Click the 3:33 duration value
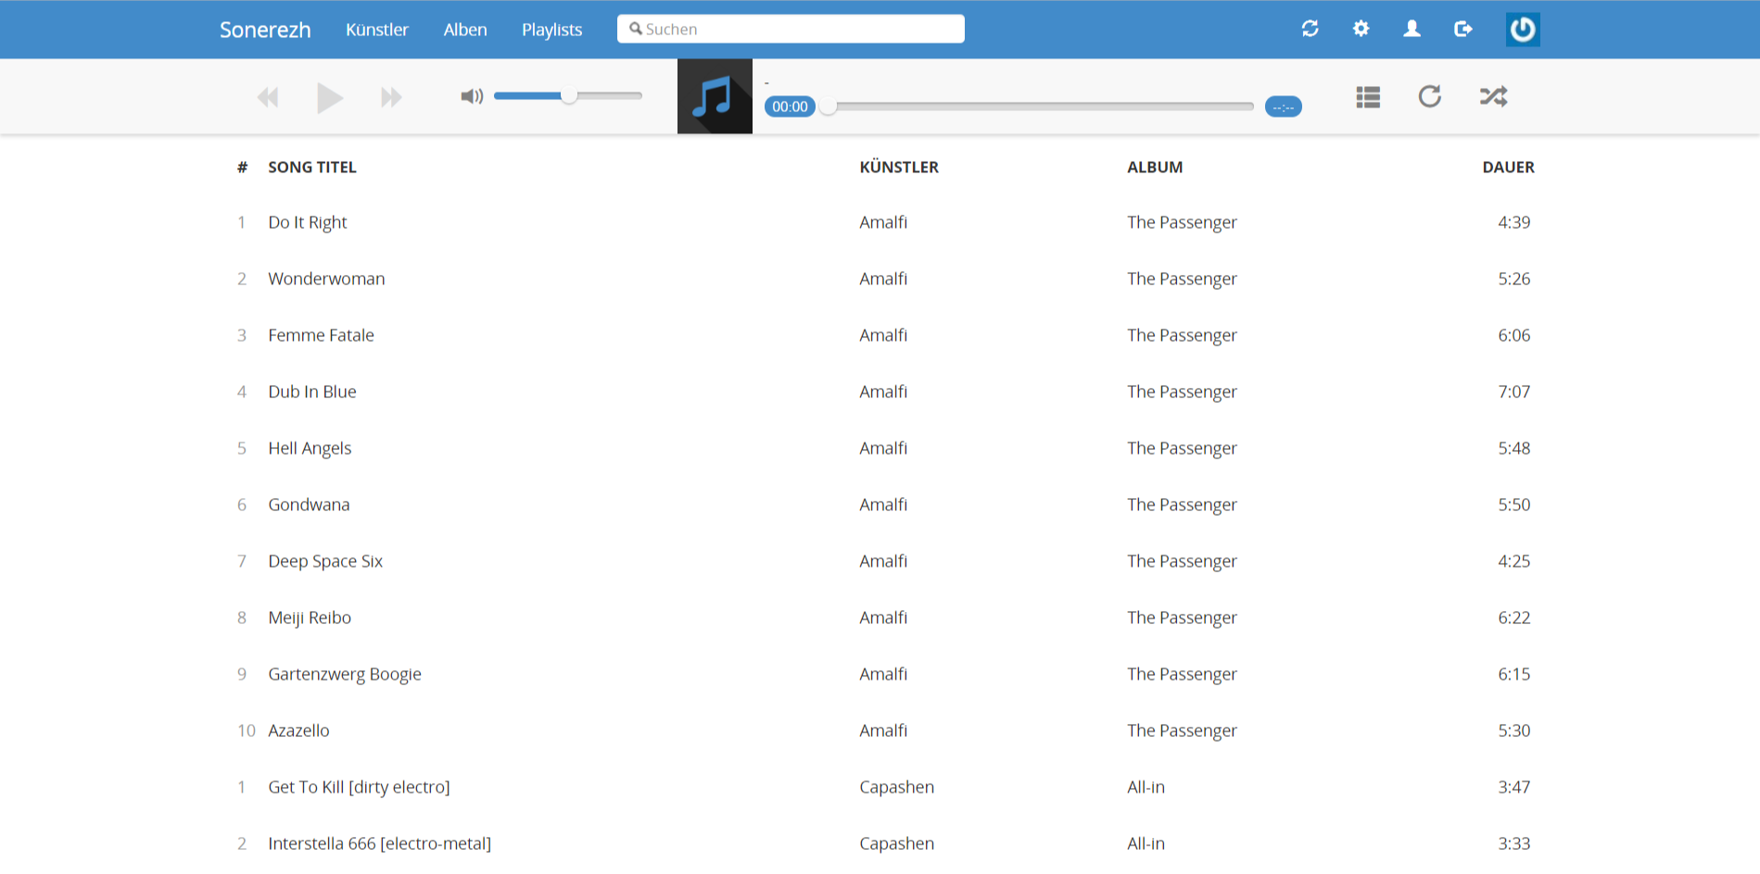The image size is (1760, 874). pos(1513,843)
